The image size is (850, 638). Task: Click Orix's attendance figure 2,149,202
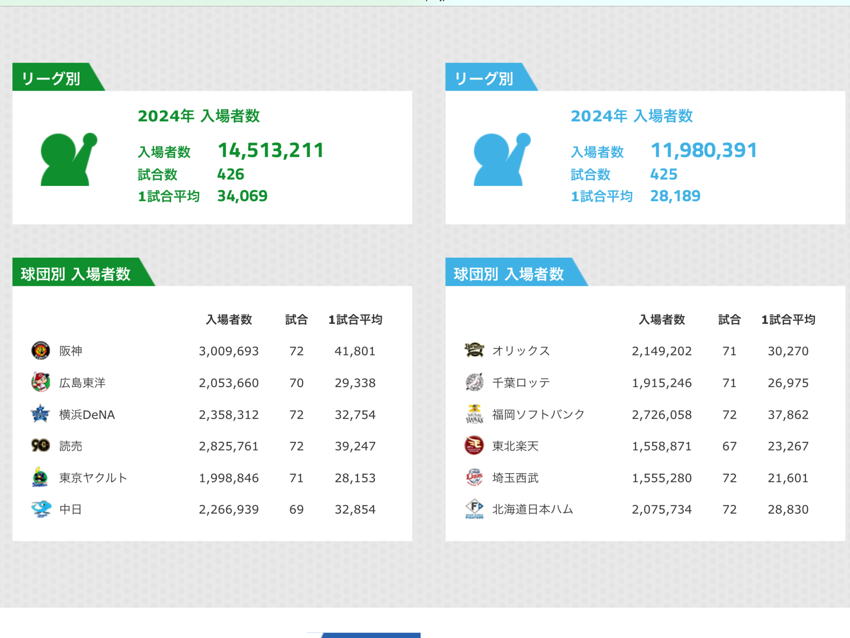click(662, 351)
